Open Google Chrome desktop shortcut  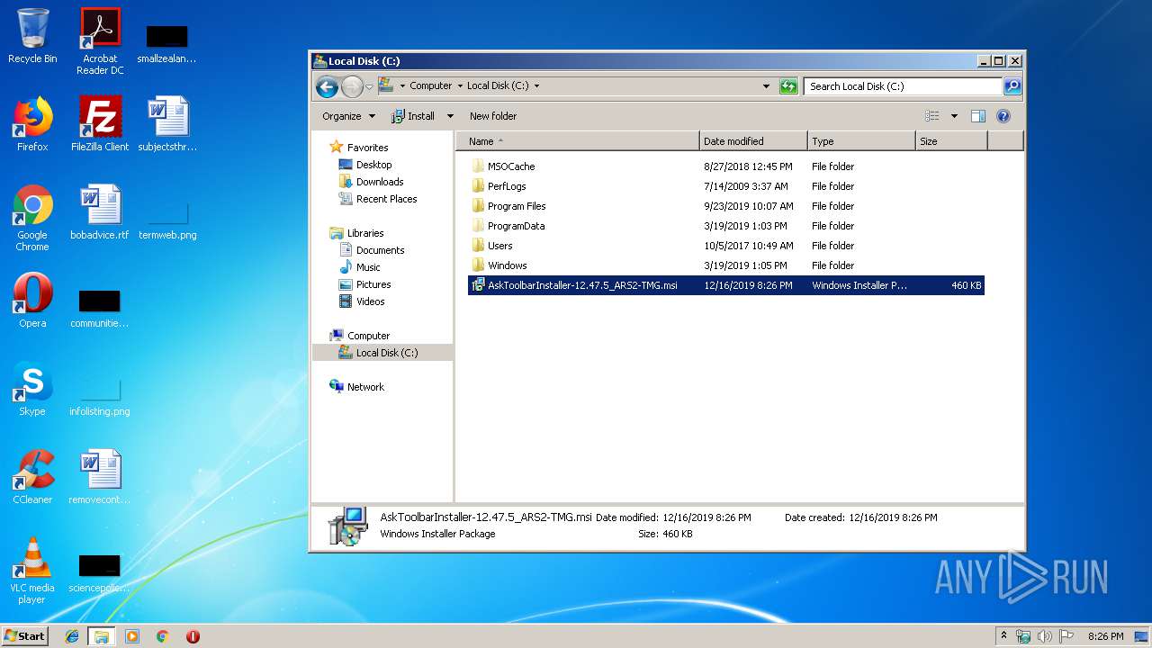pyautogui.click(x=32, y=219)
